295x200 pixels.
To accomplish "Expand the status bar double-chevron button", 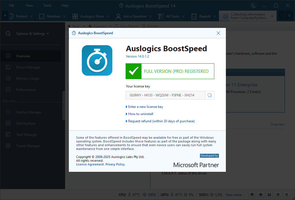I will click(x=287, y=195).
